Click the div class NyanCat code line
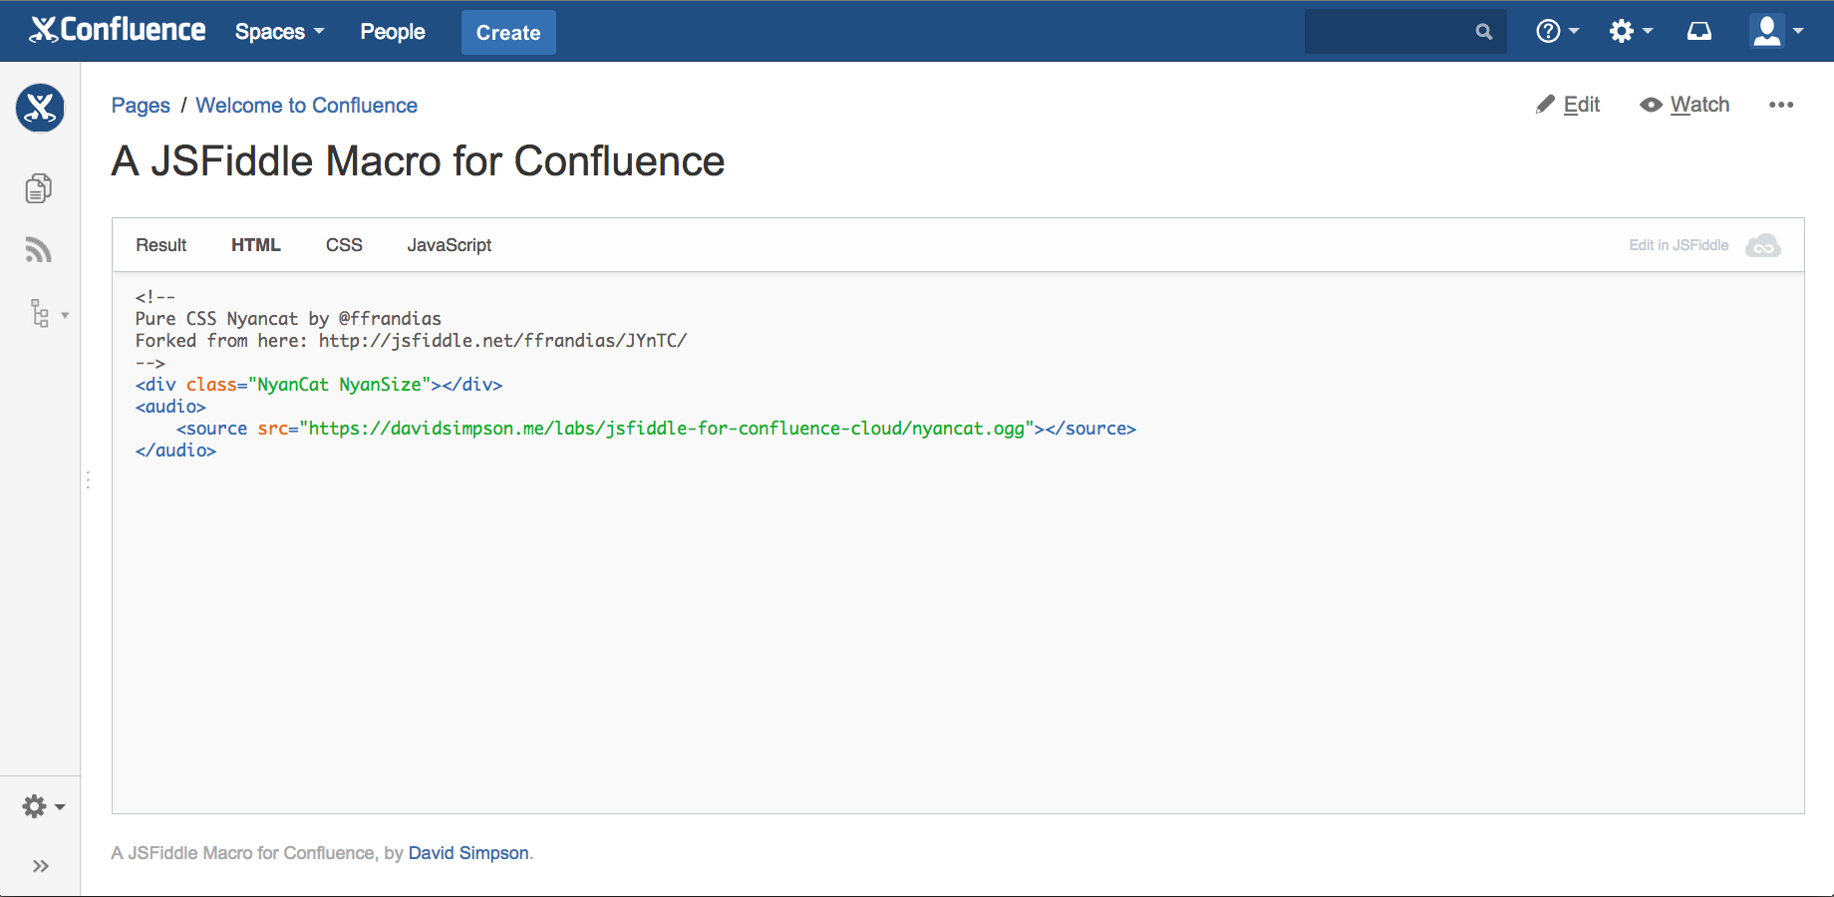Screen dimensions: 1834x897 coord(319,385)
